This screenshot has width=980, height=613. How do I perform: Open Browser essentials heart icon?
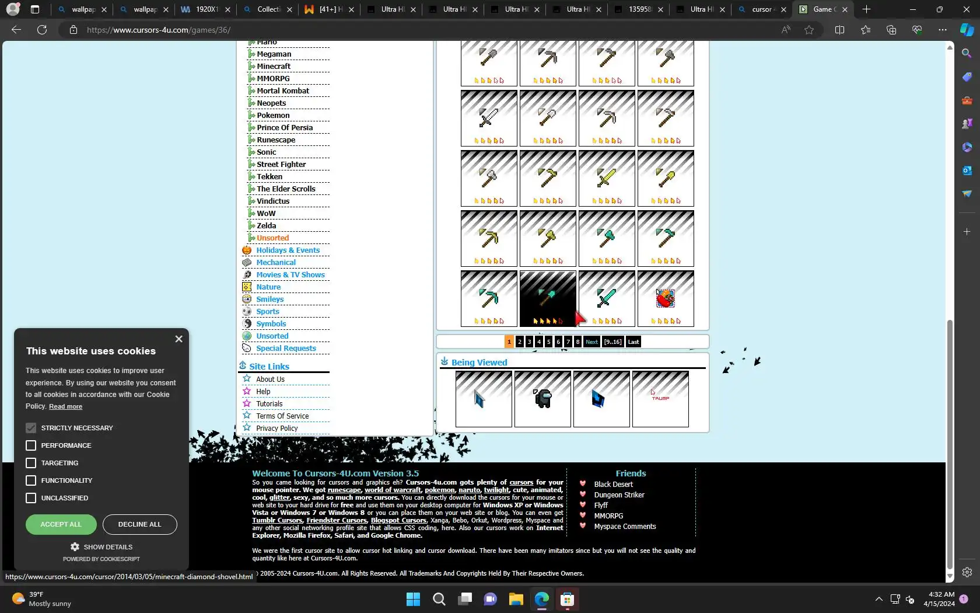coord(916,30)
